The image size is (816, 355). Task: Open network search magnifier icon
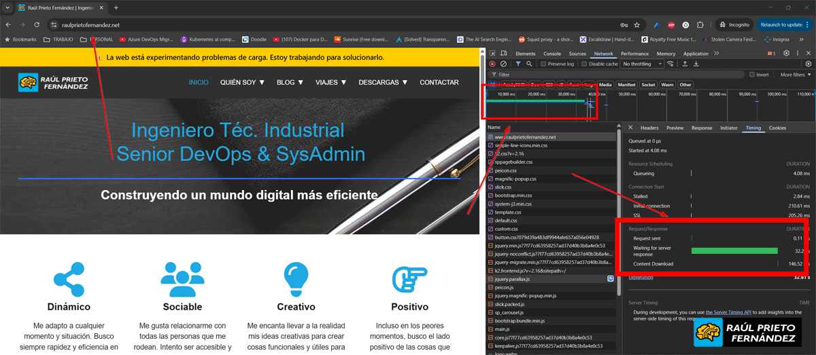[529, 64]
